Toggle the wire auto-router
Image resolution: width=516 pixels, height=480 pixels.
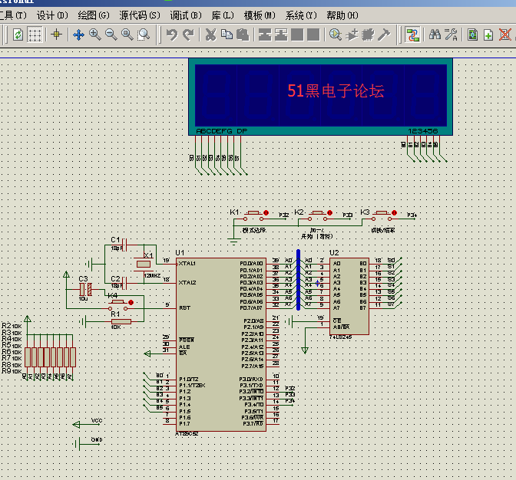pos(412,35)
